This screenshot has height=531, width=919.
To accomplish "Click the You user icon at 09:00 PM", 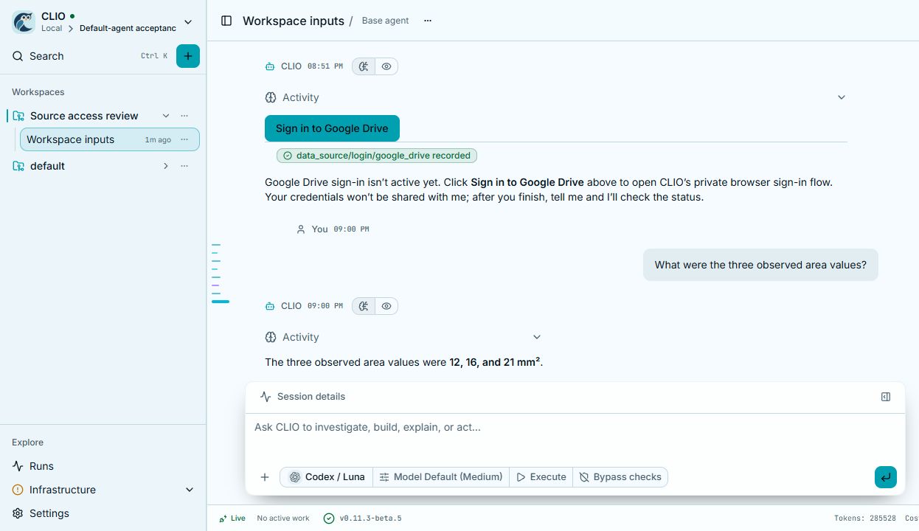I will pos(301,229).
